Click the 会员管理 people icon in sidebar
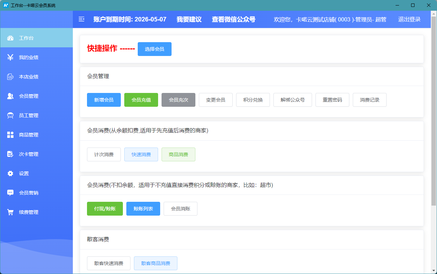This screenshot has height=274, width=437. click(x=10, y=96)
